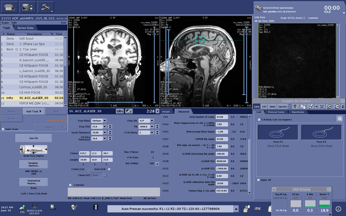The height and width of the screenshot is (216, 346).
Task: Click the checkmark tool icon in bottom bar
Action: [x=74, y=207]
